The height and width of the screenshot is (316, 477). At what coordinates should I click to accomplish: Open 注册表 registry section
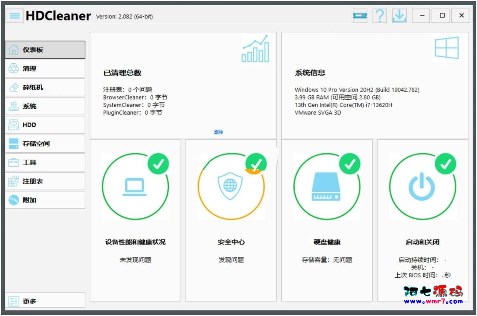(45, 181)
